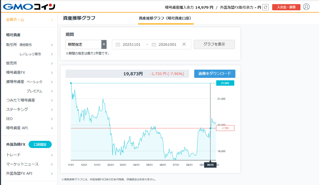Click the 21,594 peak value label

click(225, 83)
